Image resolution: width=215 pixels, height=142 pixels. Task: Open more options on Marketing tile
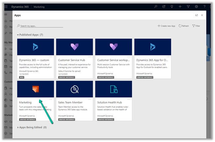point(51,99)
